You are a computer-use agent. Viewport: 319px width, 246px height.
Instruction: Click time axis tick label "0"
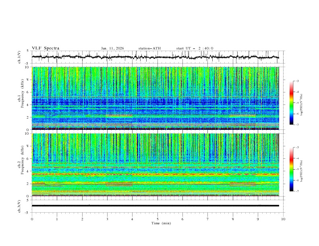[32, 219]
